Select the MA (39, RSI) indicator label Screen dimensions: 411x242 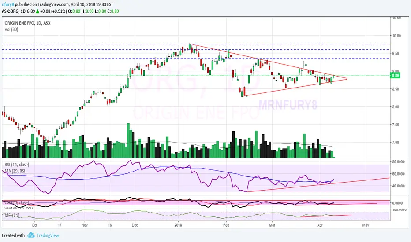(x=15, y=171)
